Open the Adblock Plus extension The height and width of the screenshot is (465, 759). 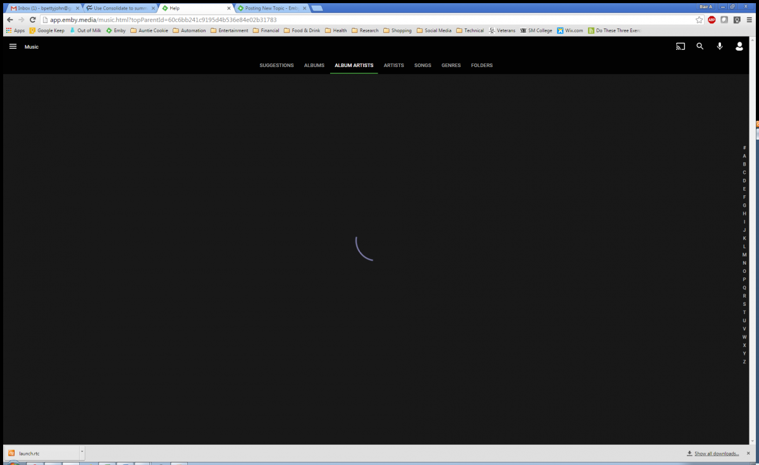712,20
